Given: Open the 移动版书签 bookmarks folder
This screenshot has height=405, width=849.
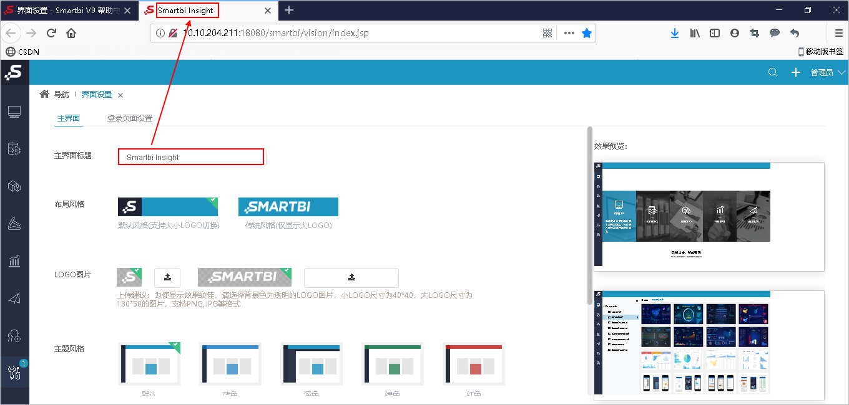Looking at the screenshot, I should (821, 52).
